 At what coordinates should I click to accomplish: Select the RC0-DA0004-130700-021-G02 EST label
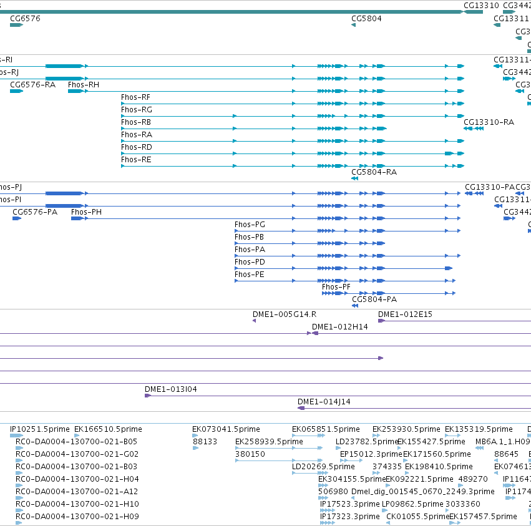coord(77,454)
